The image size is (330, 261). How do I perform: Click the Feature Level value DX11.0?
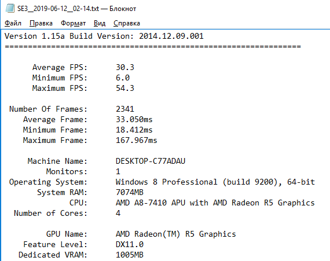point(130,245)
